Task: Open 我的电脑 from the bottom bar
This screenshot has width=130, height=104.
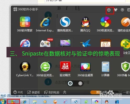Action: point(52,92)
